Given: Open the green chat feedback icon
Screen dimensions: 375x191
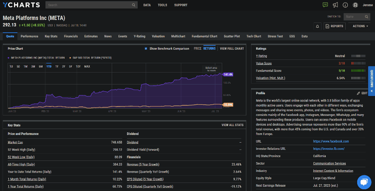Looking at the screenshot, I should pos(325,5).
